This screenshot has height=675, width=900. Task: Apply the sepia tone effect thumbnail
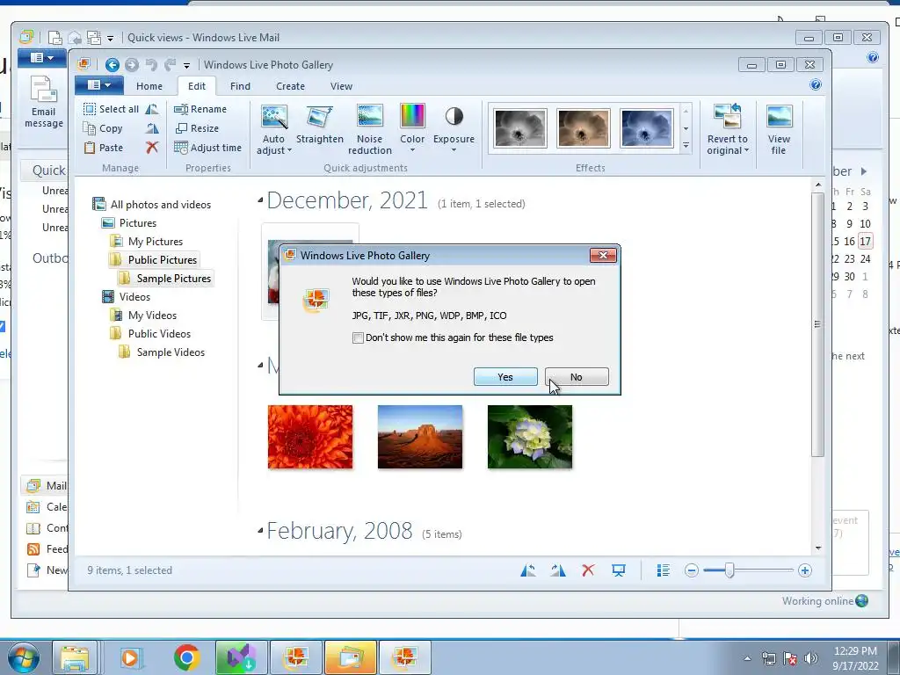pos(584,128)
